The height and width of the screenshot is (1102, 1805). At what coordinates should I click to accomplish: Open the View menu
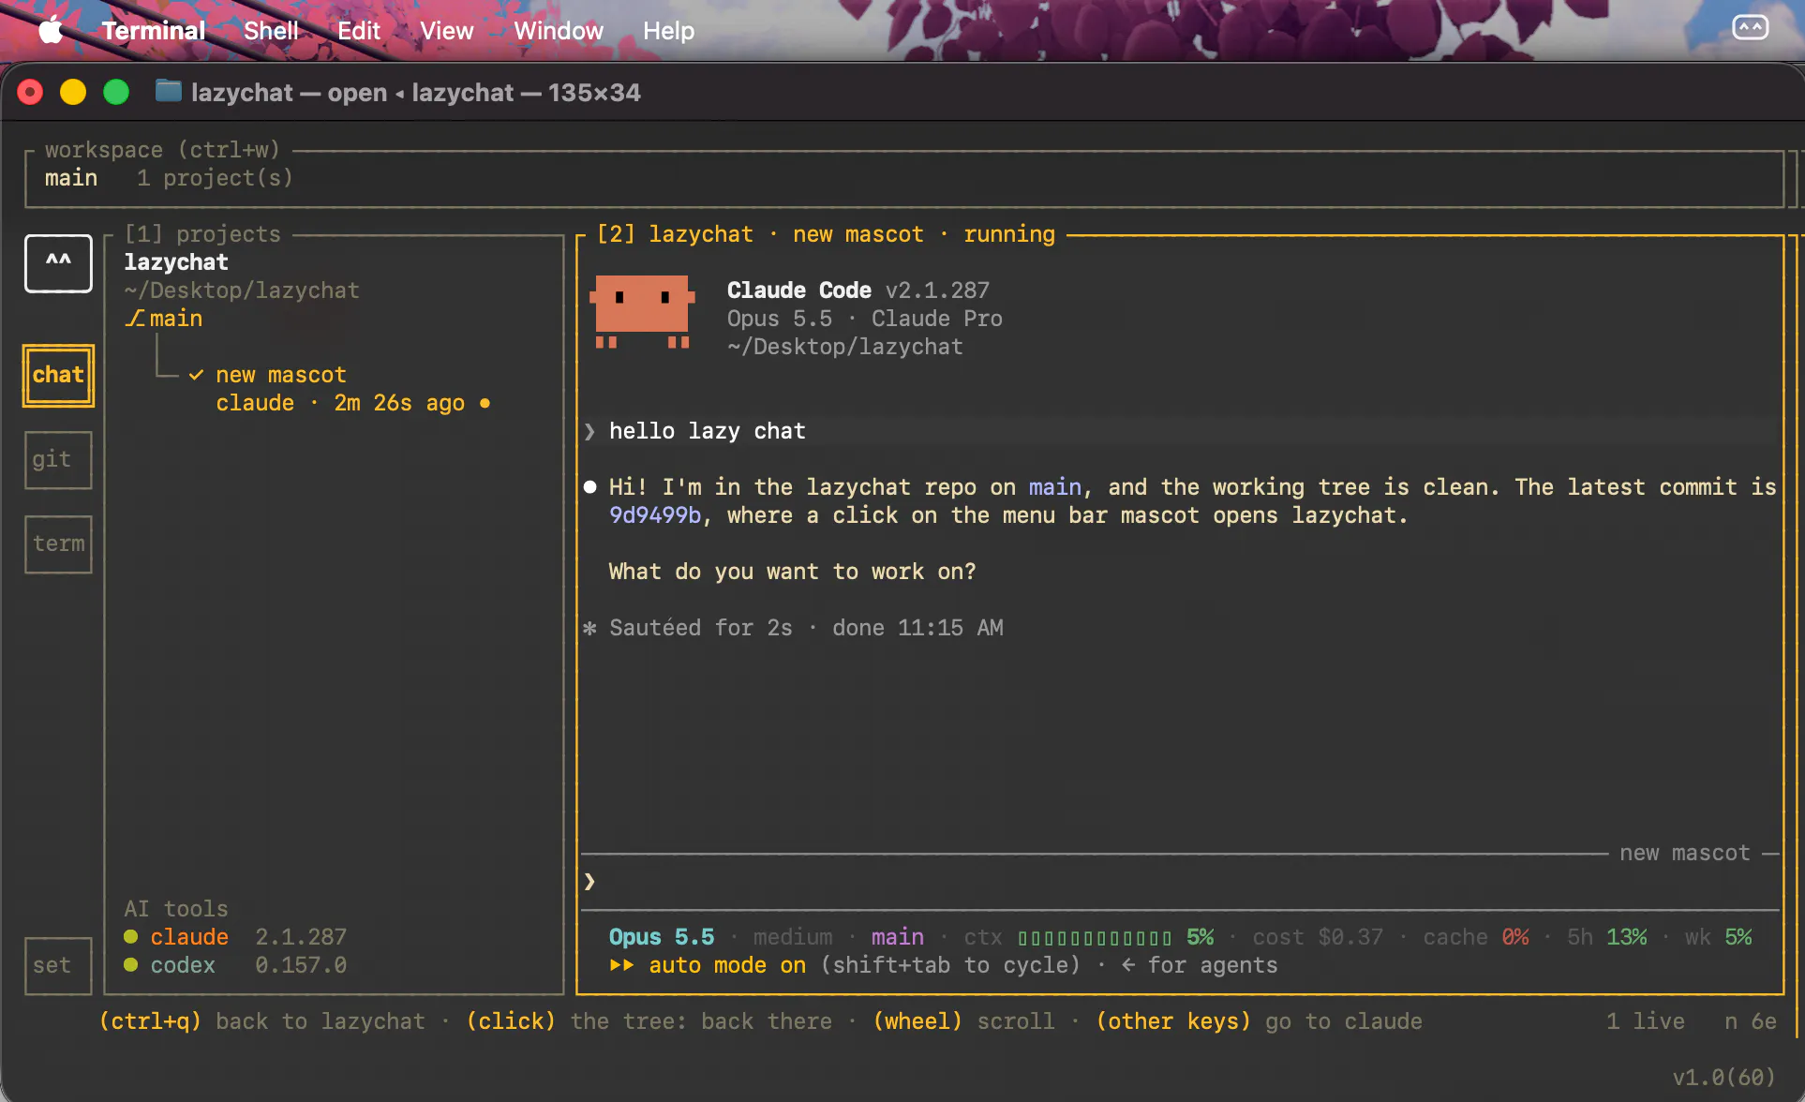pos(446,31)
